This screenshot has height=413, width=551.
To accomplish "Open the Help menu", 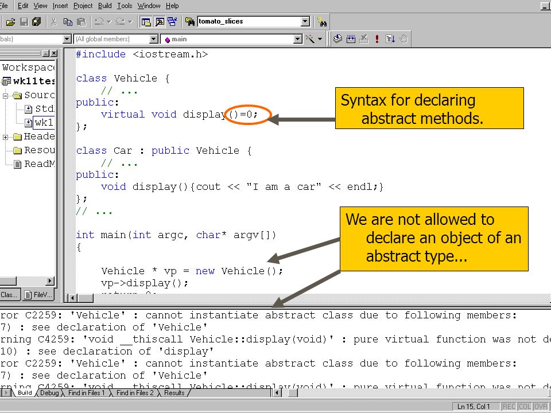I will click(x=172, y=6).
